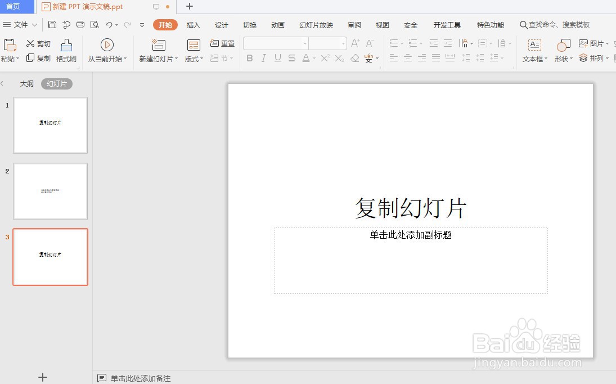
Task: Align text right
Action: click(422, 58)
